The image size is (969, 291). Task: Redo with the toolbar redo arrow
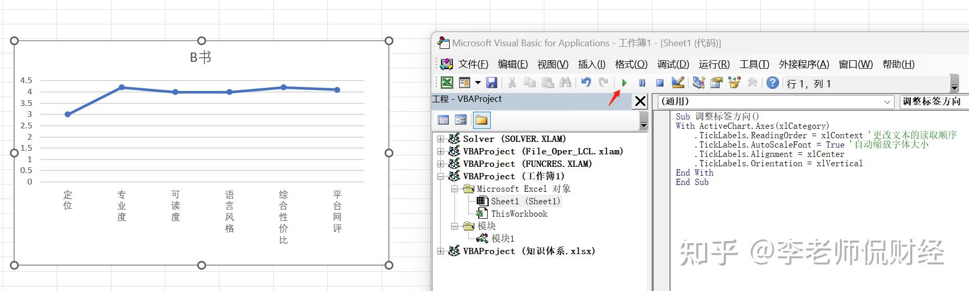604,83
